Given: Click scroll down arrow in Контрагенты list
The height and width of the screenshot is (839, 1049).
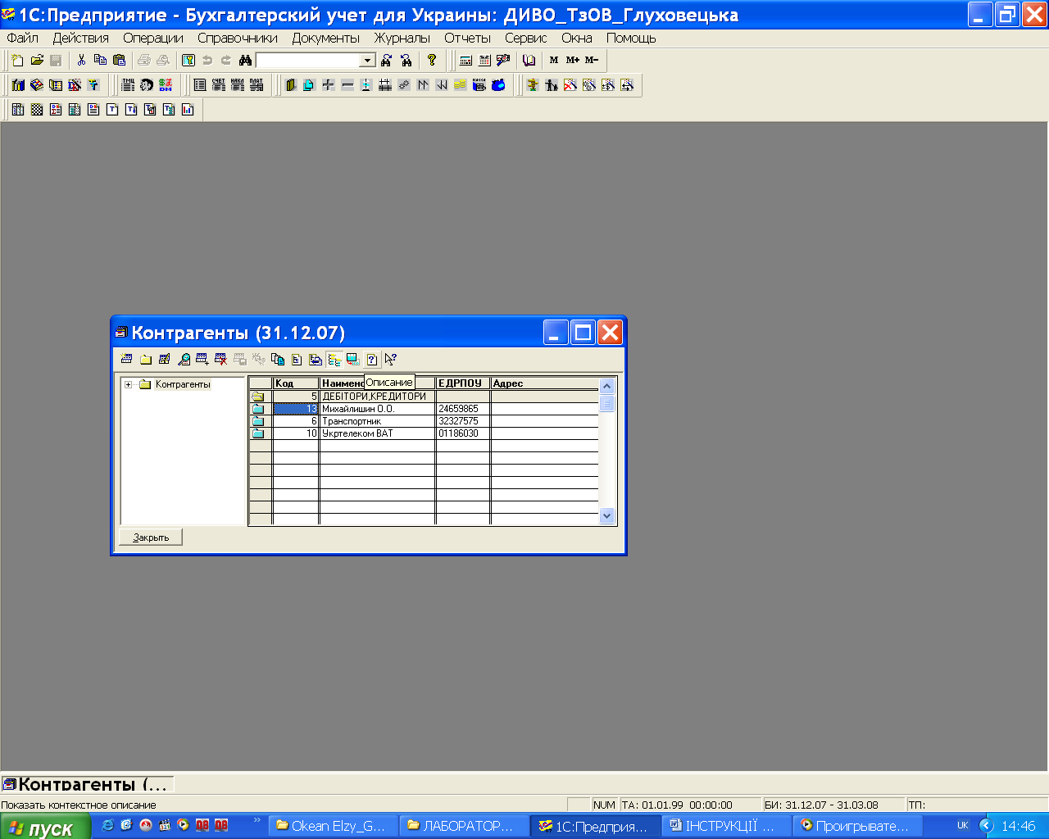Looking at the screenshot, I should coord(607,515).
